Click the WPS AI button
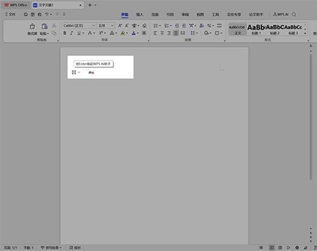The width and height of the screenshot is (317, 251). tap(281, 14)
